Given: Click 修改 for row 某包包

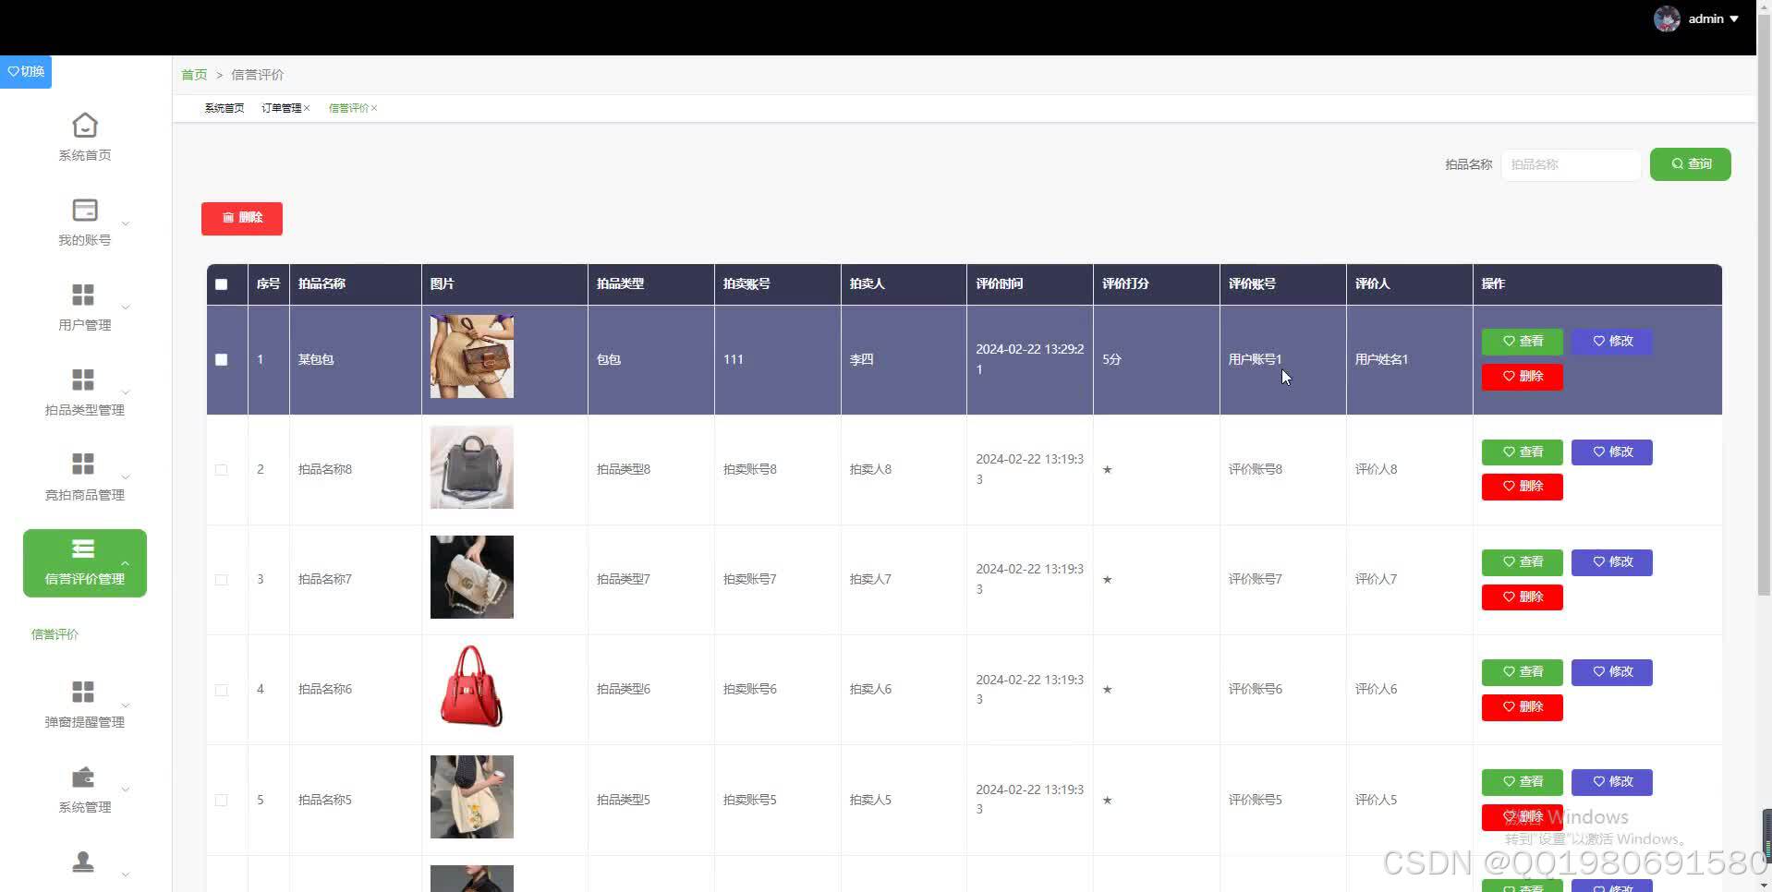Looking at the screenshot, I should point(1611,342).
